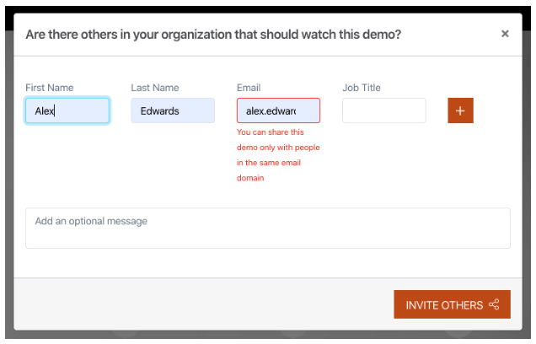The height and width of the screenshot is (344, 536).
Task: Click the empty Job Title field
Action: 384,110
